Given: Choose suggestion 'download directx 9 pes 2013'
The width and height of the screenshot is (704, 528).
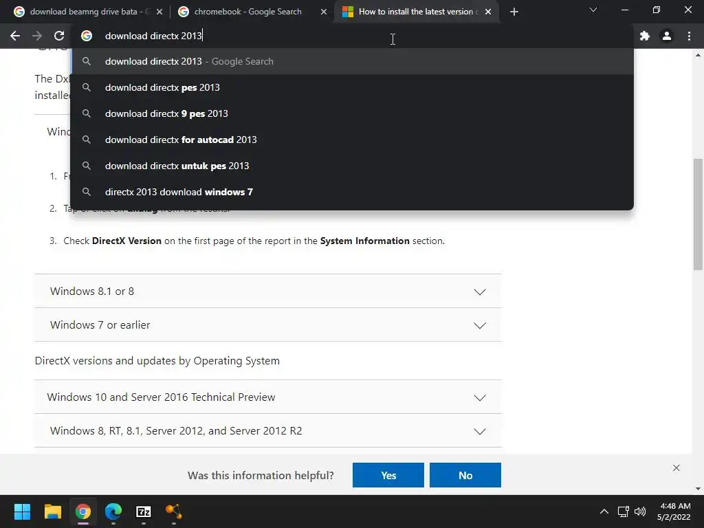Looking at the screenshot, I should coord(352,113).
